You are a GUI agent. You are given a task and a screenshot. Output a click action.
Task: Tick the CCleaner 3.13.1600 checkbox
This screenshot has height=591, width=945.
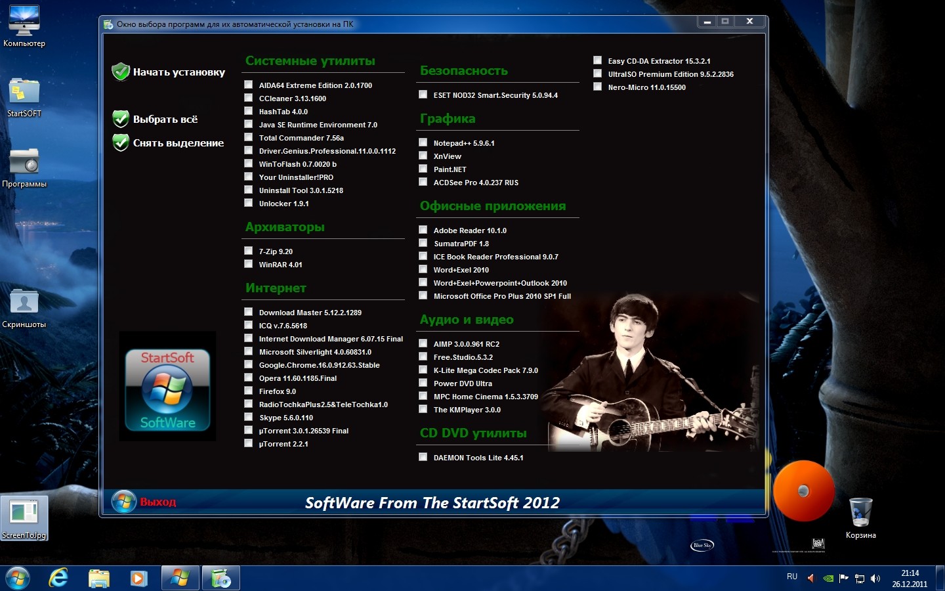click(249, 98)
